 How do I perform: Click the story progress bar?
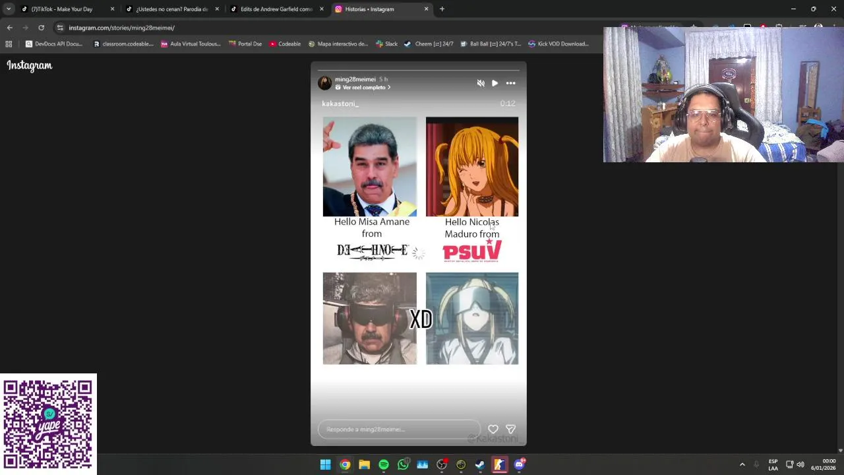(419, 69)
